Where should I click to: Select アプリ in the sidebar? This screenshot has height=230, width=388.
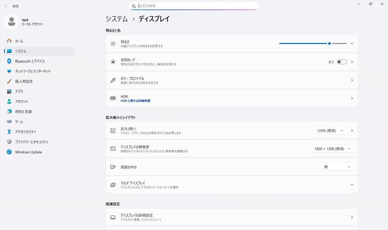tap(19, 91)
